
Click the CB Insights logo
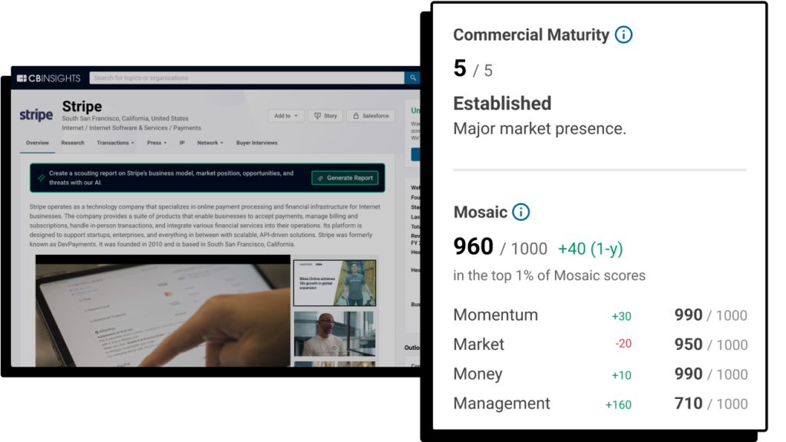point(48,78)
